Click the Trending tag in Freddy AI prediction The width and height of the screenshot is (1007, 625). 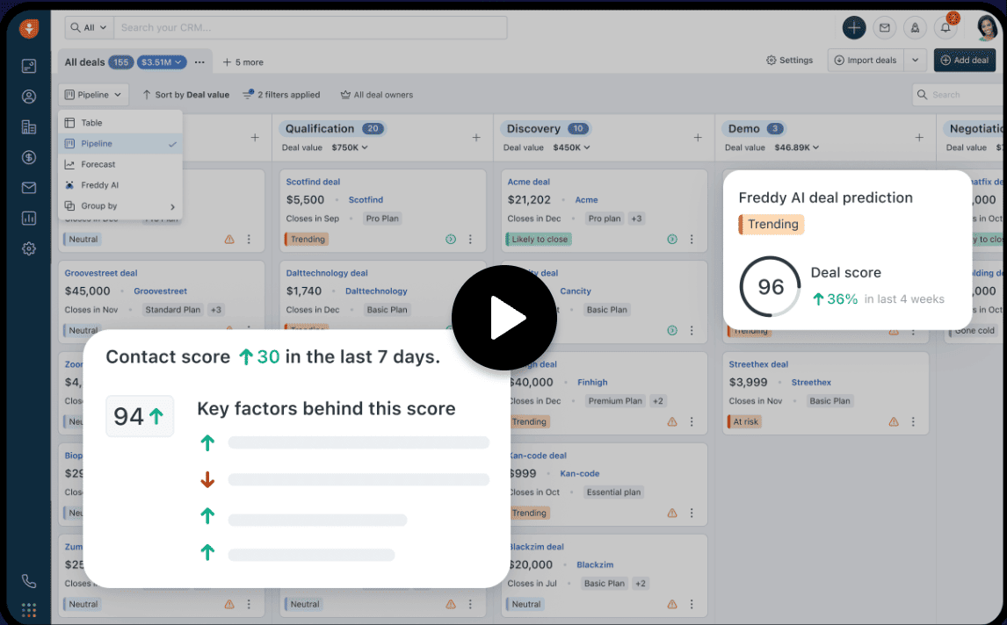(772, 224)
